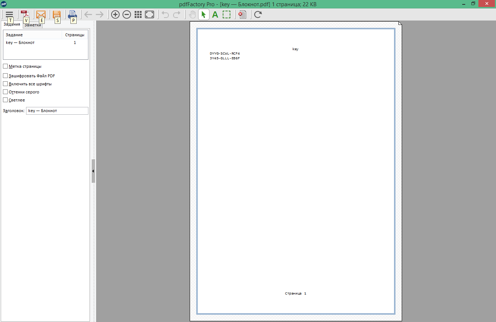Click the refresh circular arrow icon
The image size is (496, 322).
pos(258,14)
